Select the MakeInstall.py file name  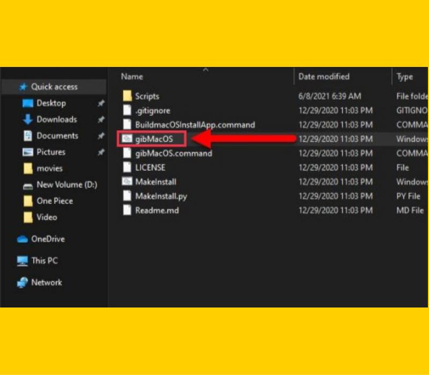[161, 196]
